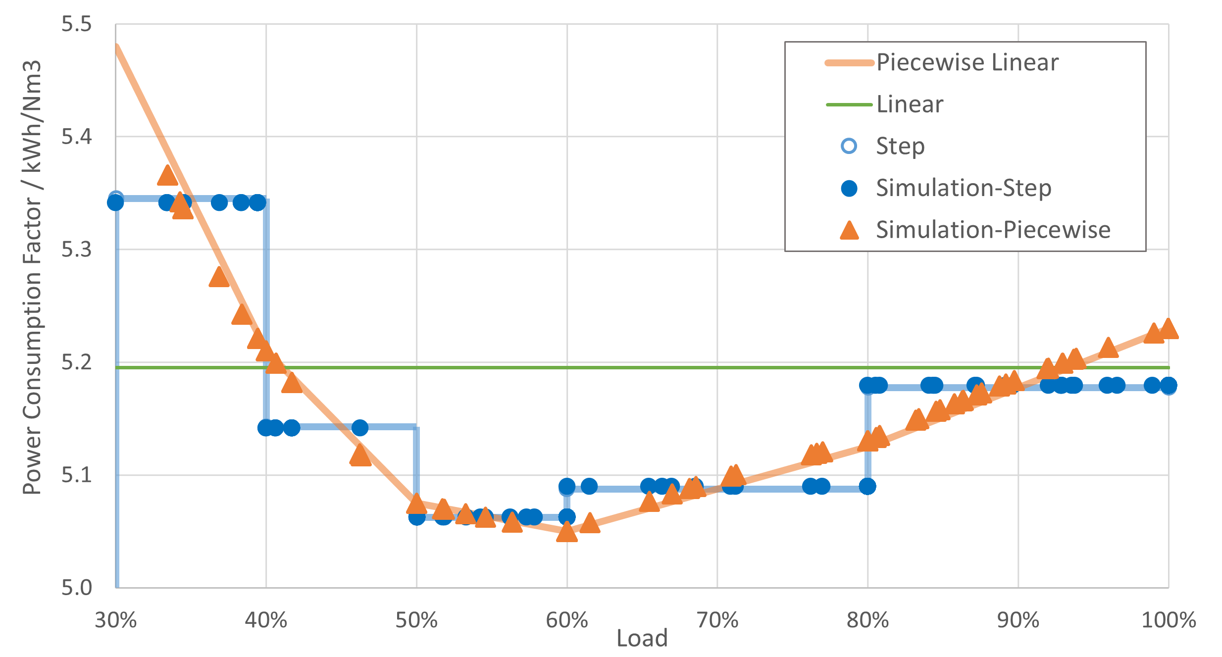
Task: Select the 100% x-axis tick label
Action: click(x=1169, y=620)
